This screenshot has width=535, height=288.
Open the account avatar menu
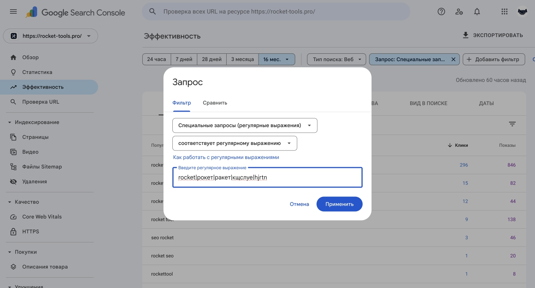(x=523, y=11)
